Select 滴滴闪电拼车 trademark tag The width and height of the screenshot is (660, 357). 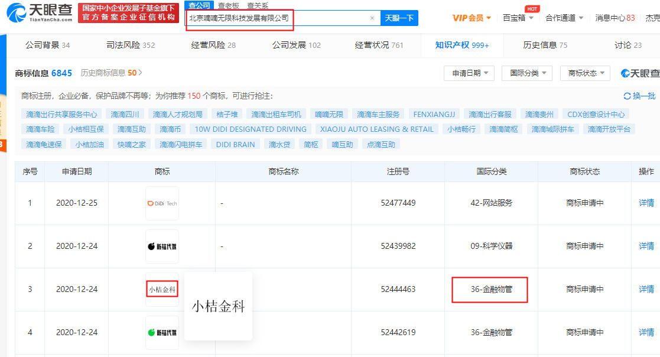click(181, 144)
